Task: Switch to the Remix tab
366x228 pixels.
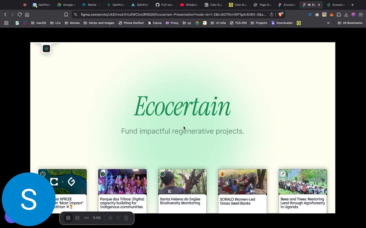Action: (x=91, y=5)
